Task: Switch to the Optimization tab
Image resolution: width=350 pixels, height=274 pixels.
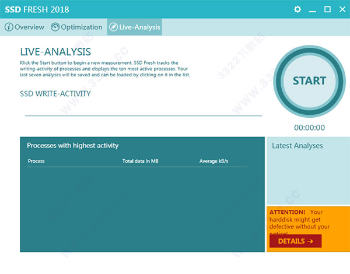Action: pyautogui.click(x=76, y=27)
